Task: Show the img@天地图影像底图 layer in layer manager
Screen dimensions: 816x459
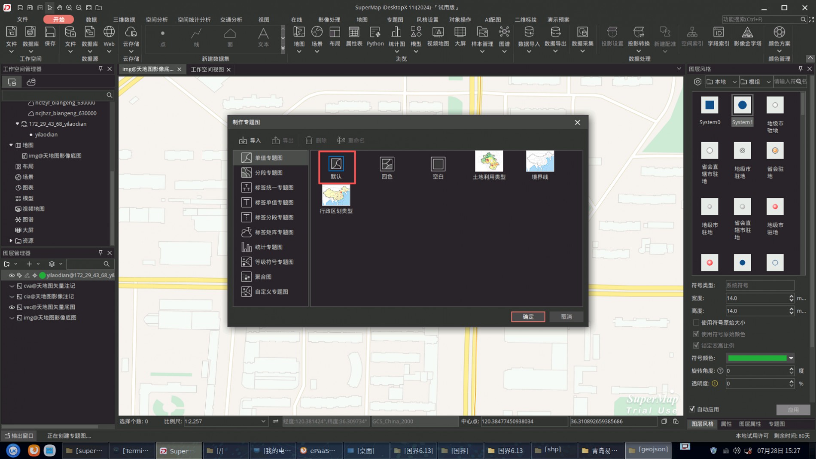Action: (x=12, y=318)
